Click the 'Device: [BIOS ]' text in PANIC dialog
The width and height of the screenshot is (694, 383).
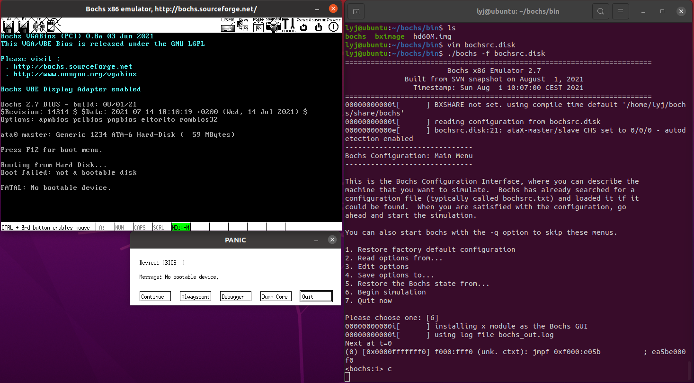coord(162,263)
